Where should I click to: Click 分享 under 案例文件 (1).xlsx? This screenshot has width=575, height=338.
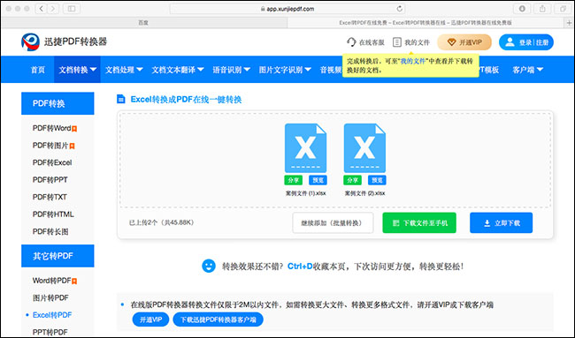pyautogui.click(x=293, y=180)
